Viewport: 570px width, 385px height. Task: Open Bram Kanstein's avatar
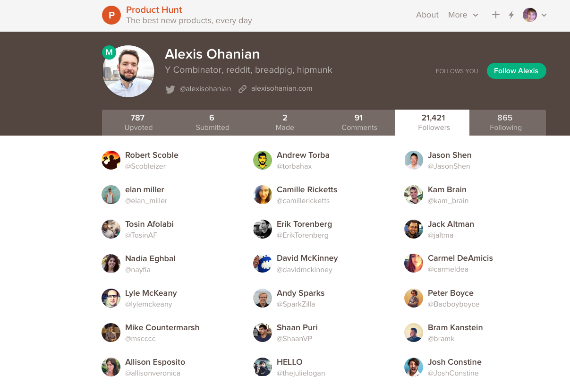[x=414, y=333]
